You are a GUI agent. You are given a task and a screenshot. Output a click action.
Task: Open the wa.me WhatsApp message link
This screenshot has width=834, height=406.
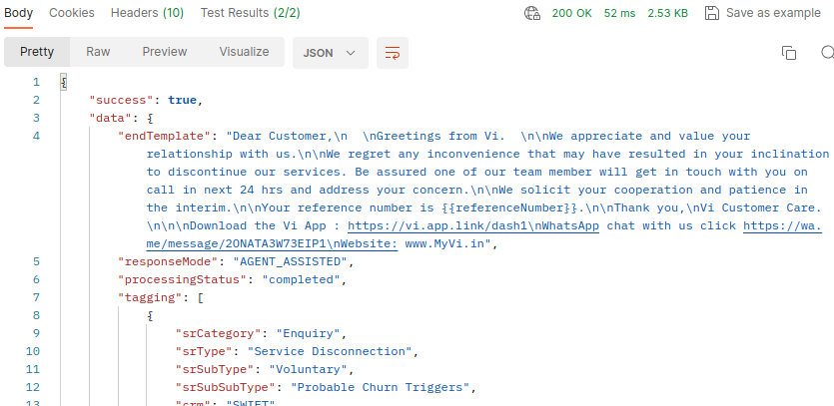click(784, 226)
